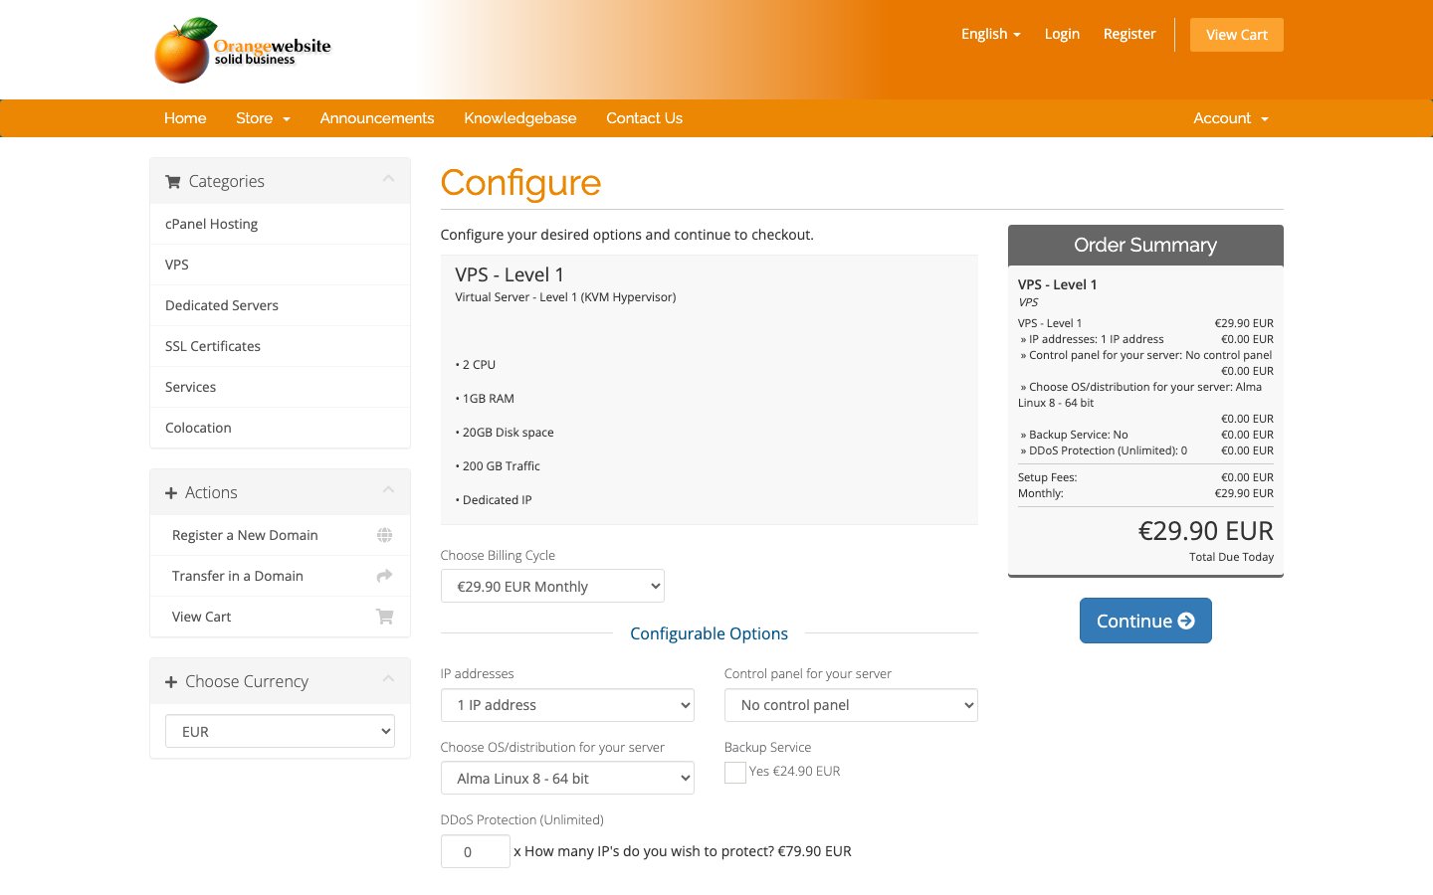This screenshot has height=895, width=1433.
Task: Click the plus icon beside Actions
Action: [x=171, y=493]
